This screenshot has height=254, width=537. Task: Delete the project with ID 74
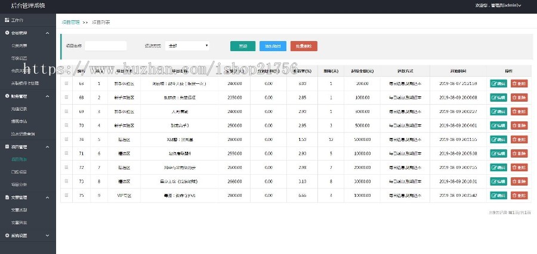519,139
